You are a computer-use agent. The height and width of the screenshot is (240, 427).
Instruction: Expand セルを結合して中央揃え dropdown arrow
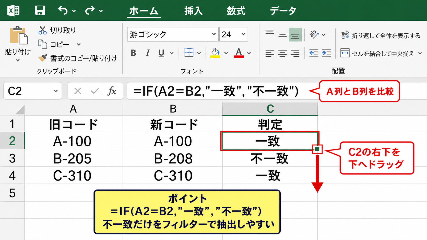[x=420, y=54]
